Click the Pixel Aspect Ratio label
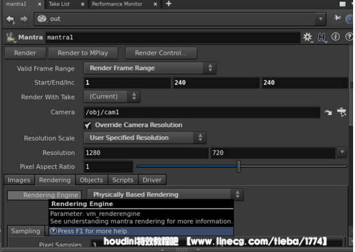Screen dimensions: 355x252 47,167
